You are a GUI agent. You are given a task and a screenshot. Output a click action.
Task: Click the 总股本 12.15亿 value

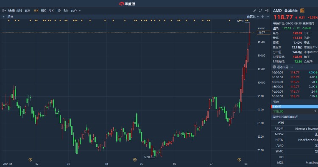(x=297, y=47)
